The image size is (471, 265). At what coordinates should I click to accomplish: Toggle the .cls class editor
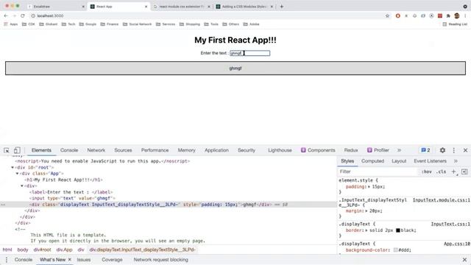(x=441, y=172)
